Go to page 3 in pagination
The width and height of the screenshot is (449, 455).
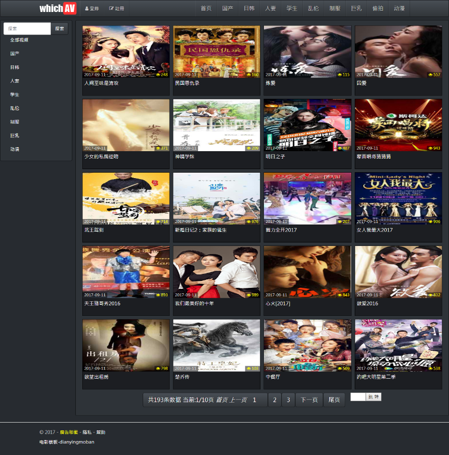click(288, 400)
